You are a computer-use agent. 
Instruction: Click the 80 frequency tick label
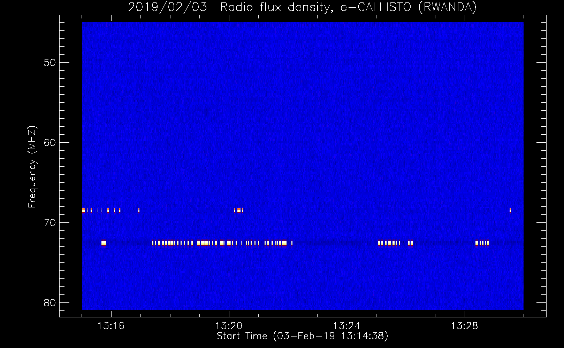click(x=49, y=303)
